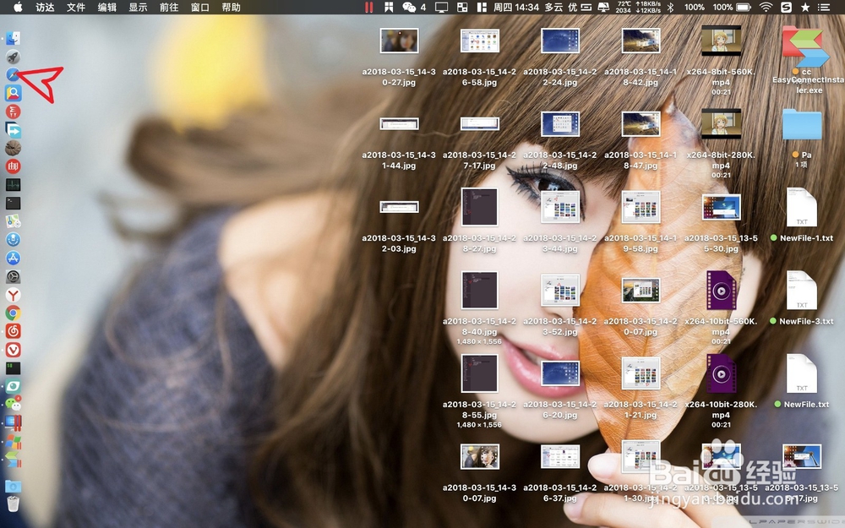Open App Store from dock
This screenshot has height=528, width=845.
pyautogui.click(x=13, y=258)
